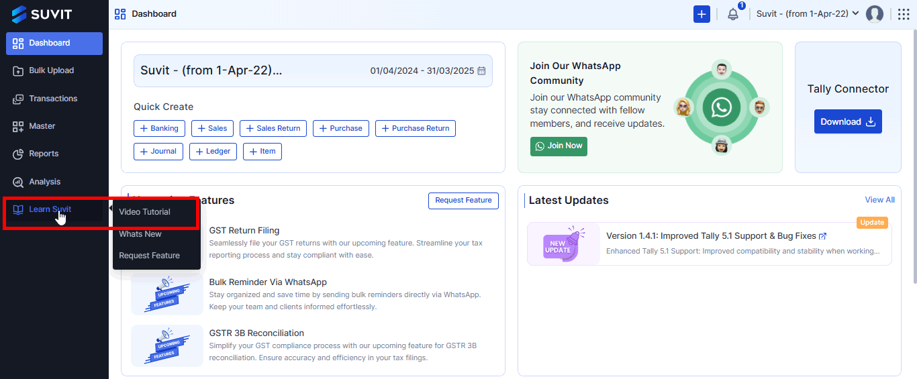
Task: Click the large WhatsApp logo graphic
Action: coord(722,107)
